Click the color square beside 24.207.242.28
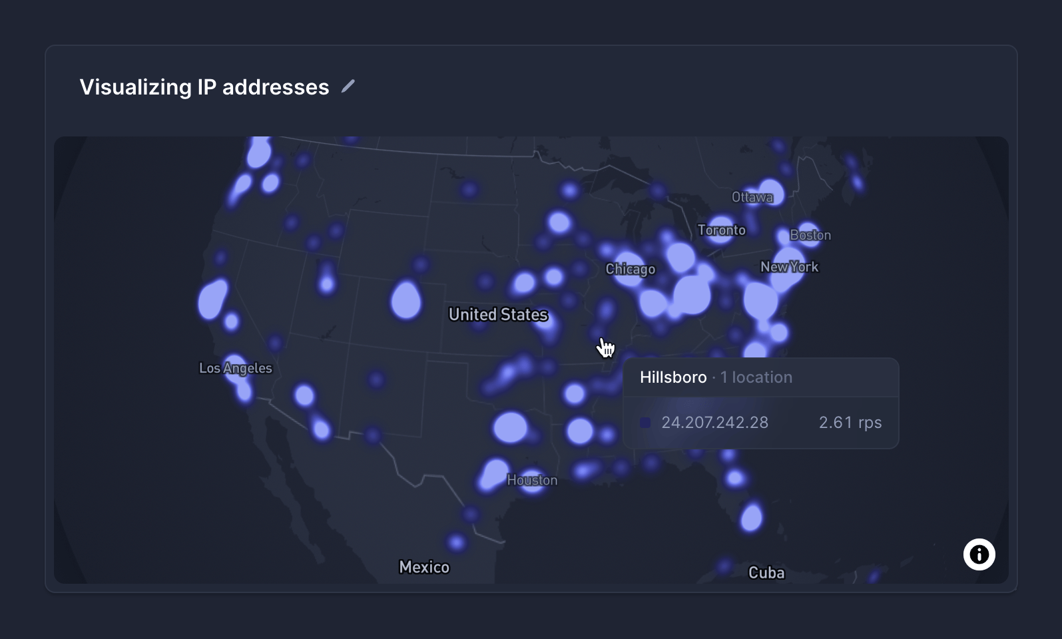Viewport: 1062px width, 639px height. (645, 423)
